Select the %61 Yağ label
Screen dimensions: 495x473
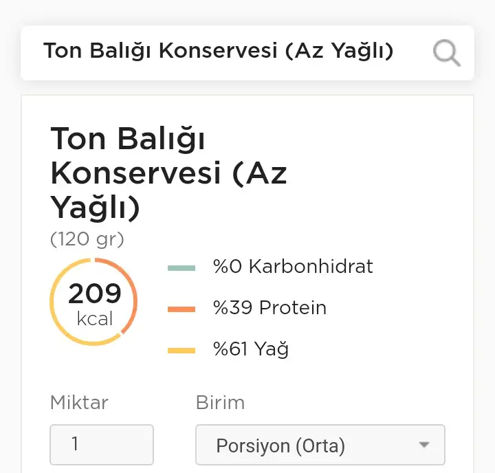(251, 349)
